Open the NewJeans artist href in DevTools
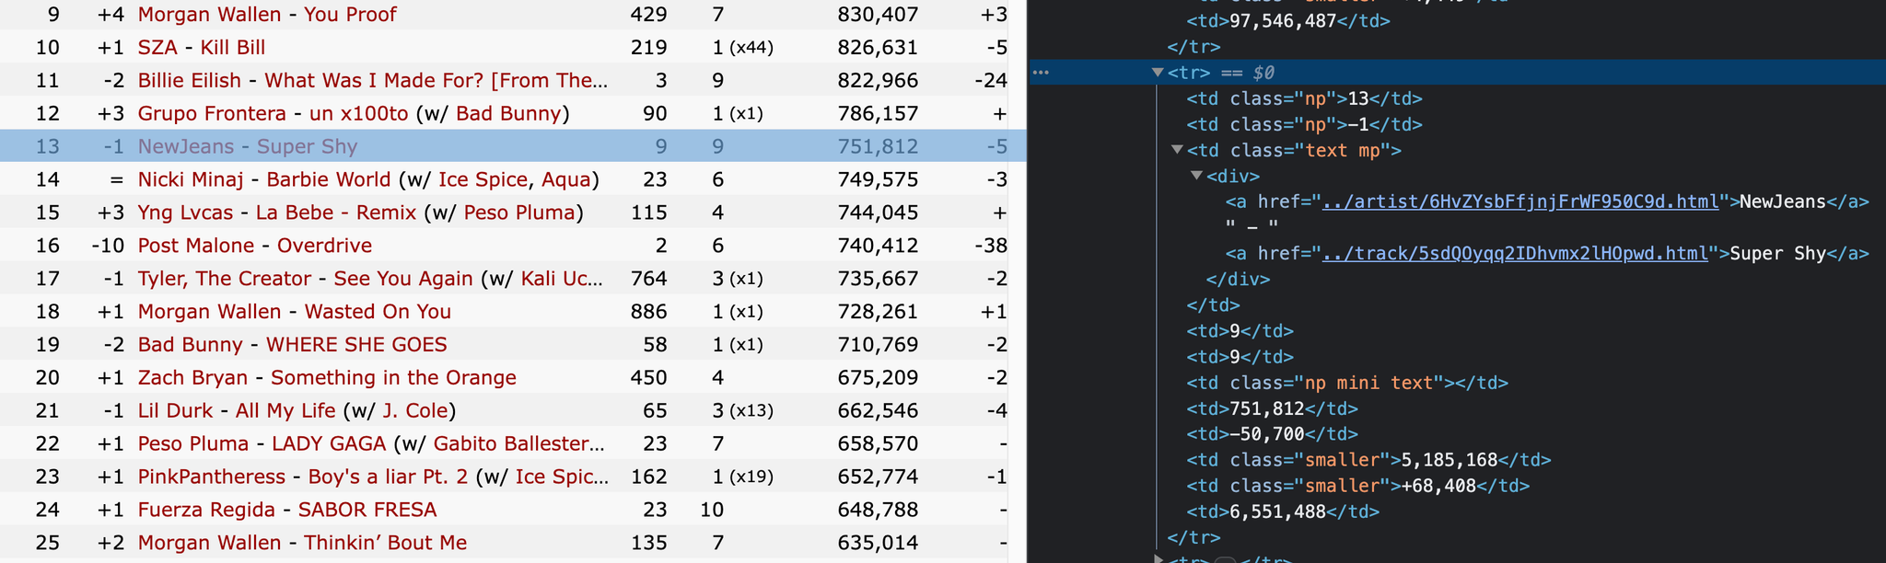 pos(1520,201)
